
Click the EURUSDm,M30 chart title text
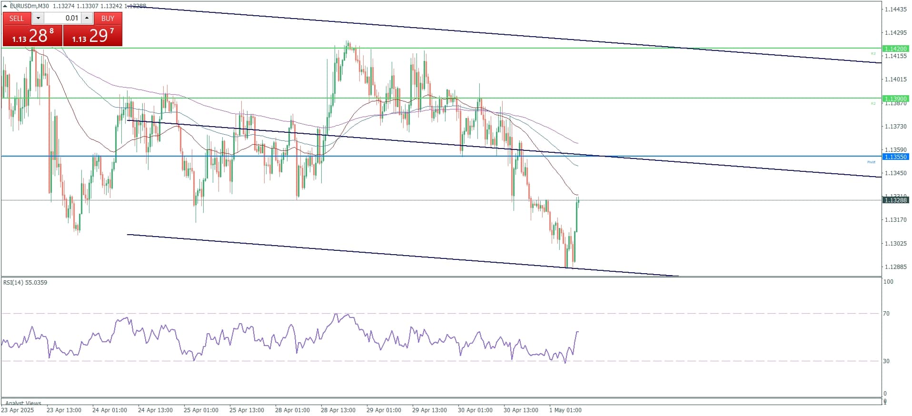pos(30,6)
